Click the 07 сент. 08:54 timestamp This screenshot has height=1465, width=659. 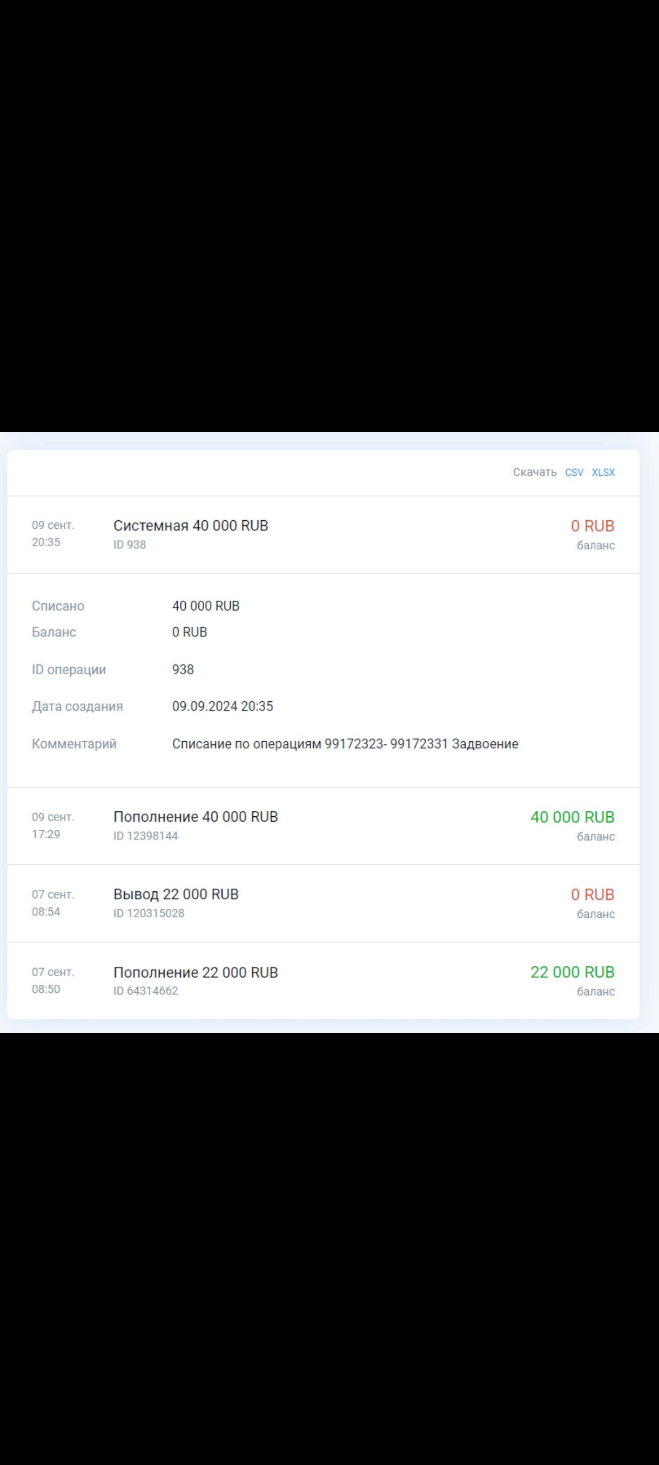point(53,903)
